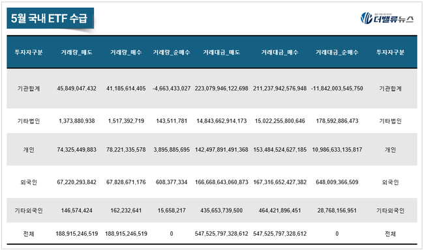Click the number 464,421,896,451
Screen dimensions: 424x250
coord(280,210)
